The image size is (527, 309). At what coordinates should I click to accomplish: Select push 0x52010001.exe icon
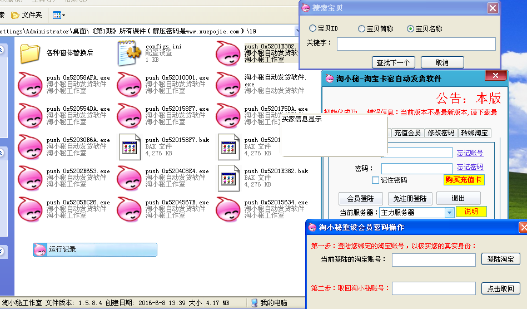[x=129, y=85]
